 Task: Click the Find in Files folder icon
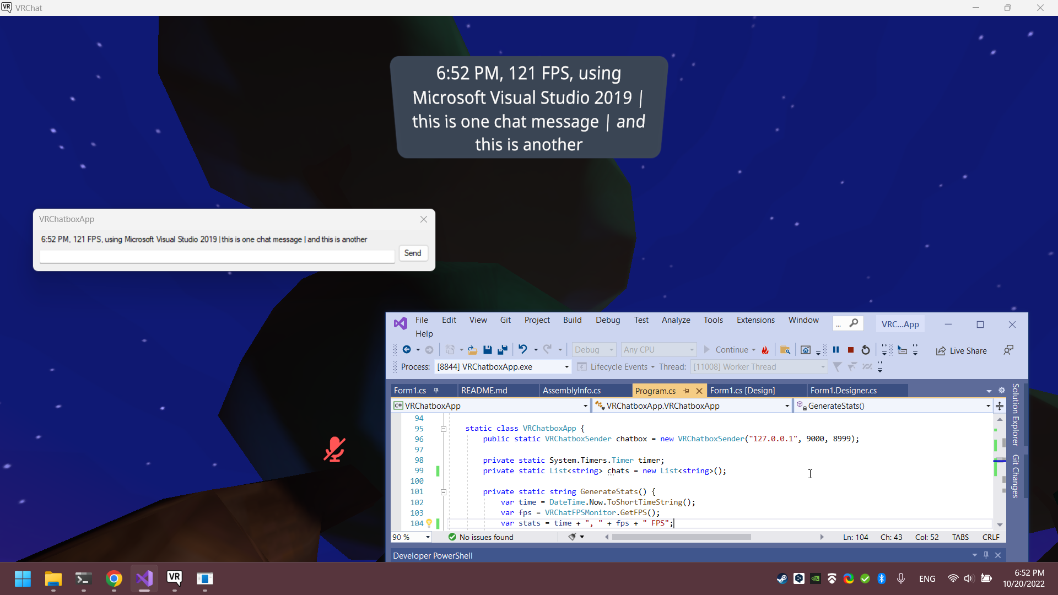(785, 350)
